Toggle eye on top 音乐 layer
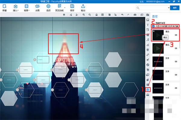Viewport: 181px width, 120px height. tap(176, 35)
